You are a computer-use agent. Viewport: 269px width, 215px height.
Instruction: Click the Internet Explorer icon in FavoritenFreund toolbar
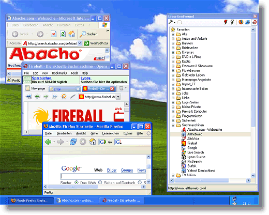(x=248, y=22)
